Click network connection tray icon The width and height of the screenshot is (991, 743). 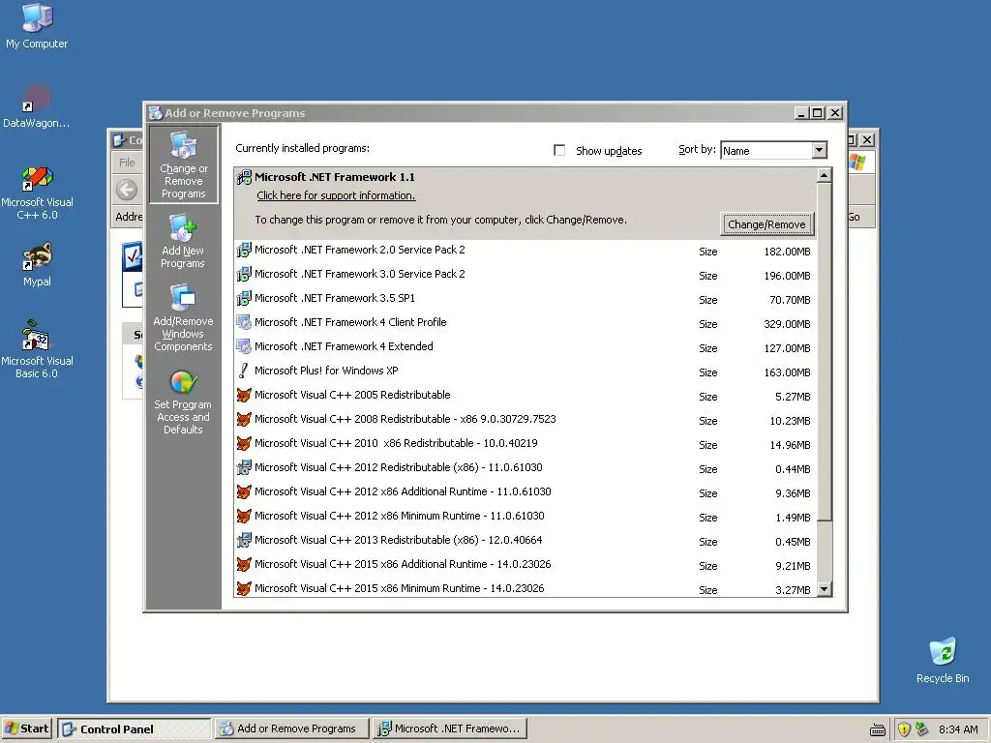922,729
